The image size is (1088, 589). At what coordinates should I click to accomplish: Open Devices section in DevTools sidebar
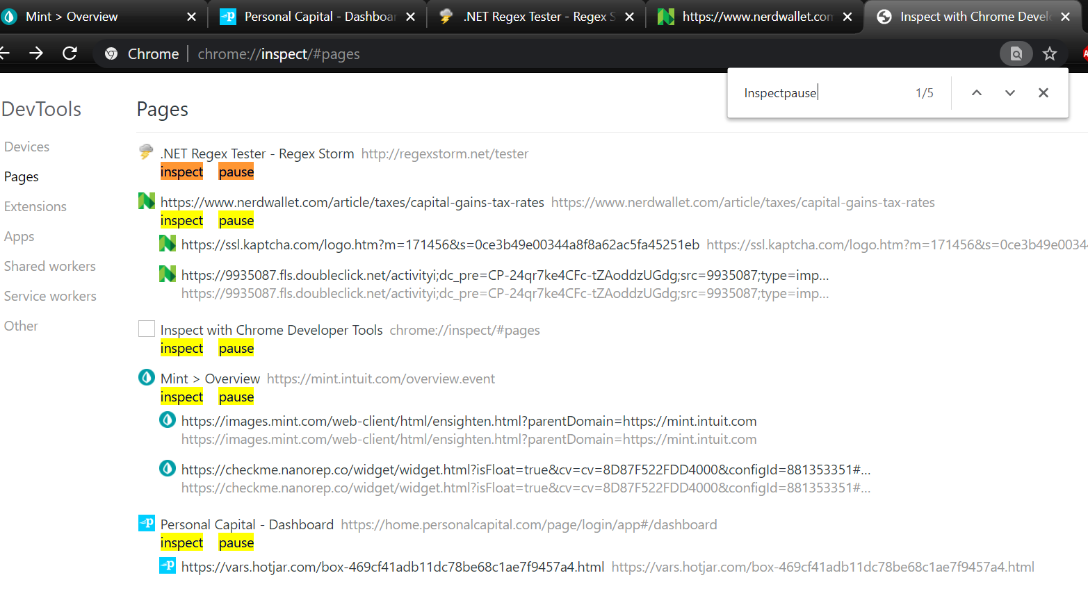pos(26,147)
